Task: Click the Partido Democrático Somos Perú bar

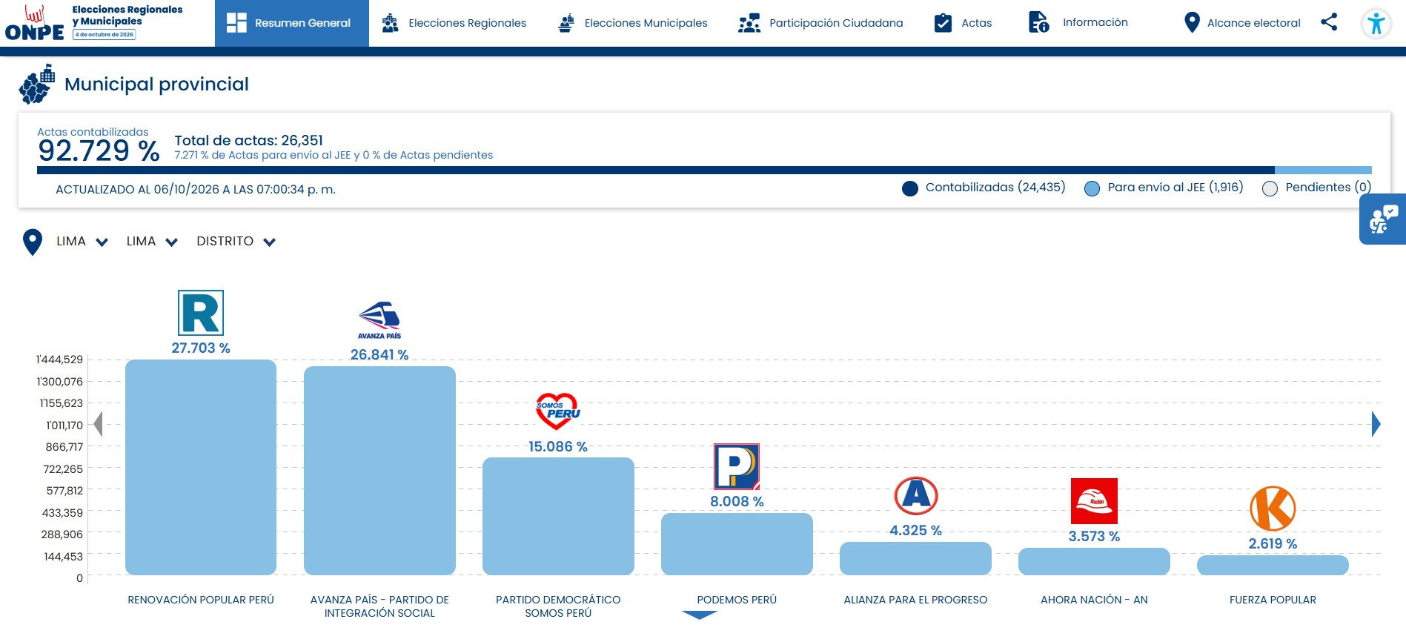Action: pos(558,517)
